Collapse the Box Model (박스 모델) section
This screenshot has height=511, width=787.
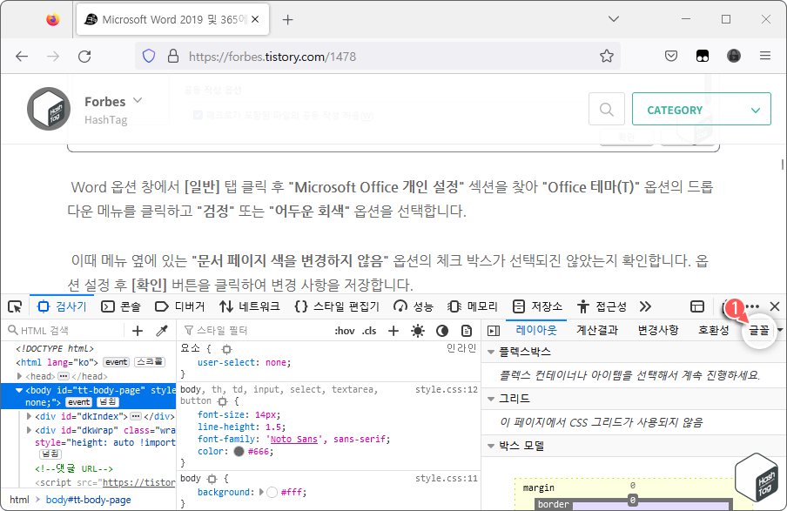tap(491, 446)
